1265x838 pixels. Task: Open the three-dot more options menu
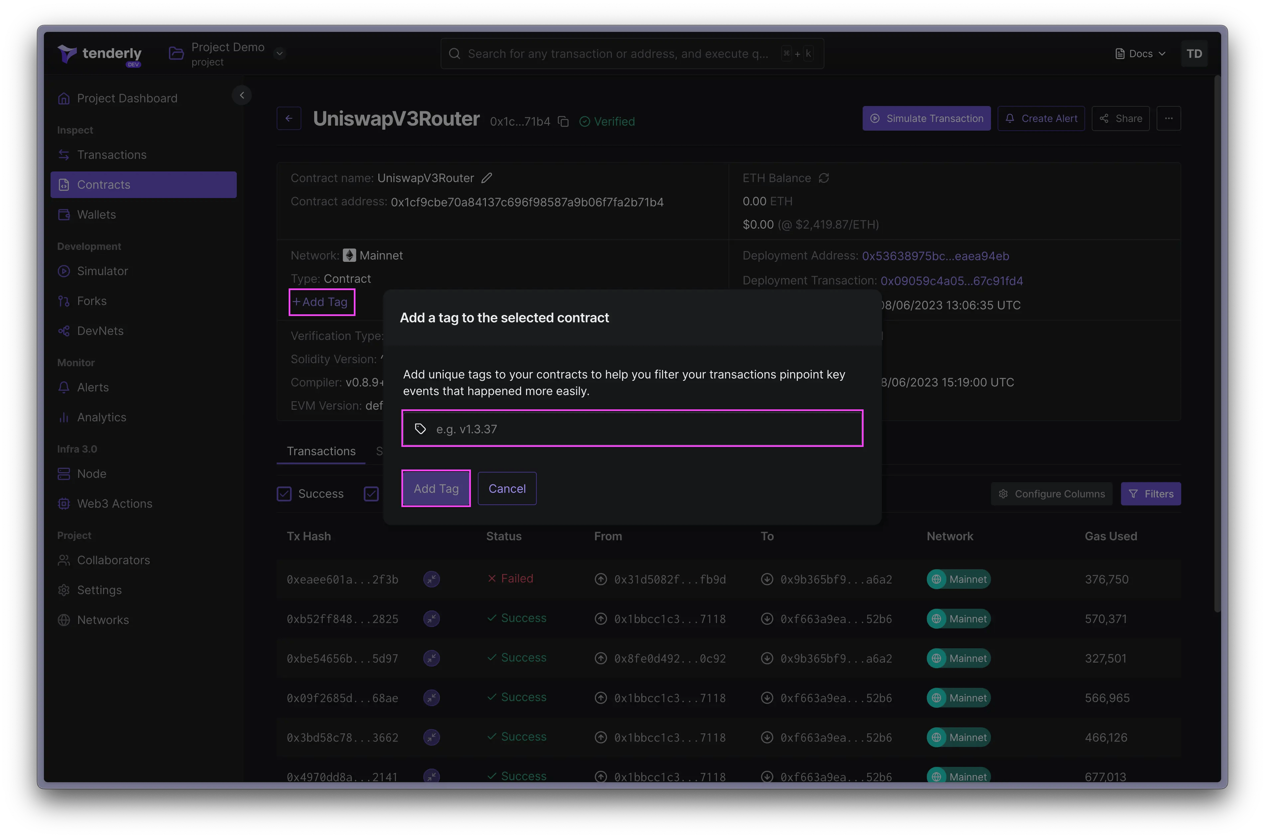pos(1169,119)
